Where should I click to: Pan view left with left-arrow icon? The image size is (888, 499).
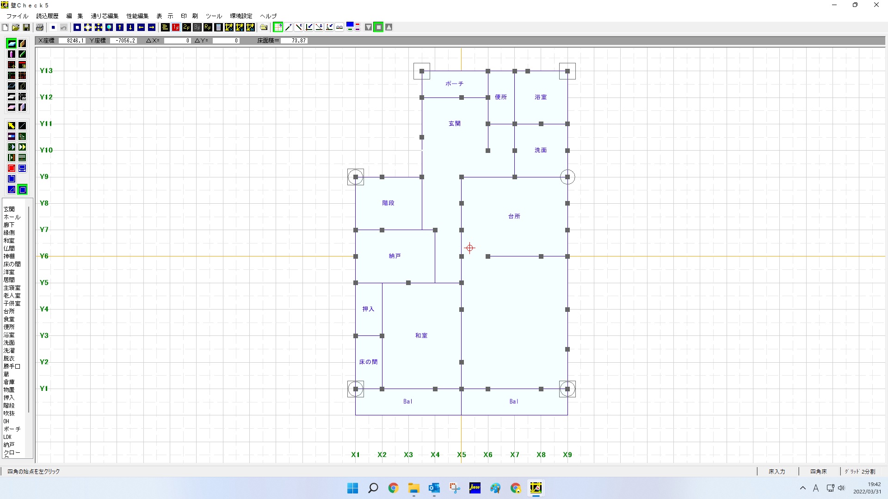(141, 27)
